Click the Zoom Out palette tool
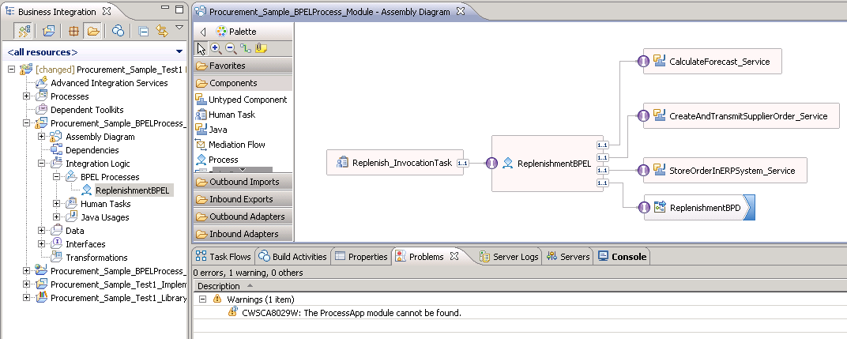847x339 pixels. click(x=230, y=48)
